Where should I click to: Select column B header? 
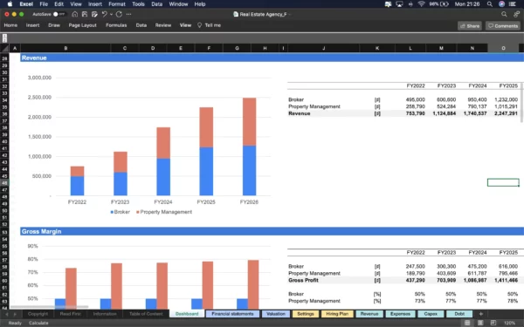(65, 48)
